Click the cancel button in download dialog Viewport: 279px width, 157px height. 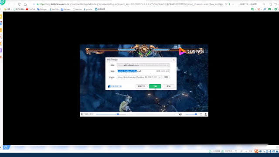tap(169, 86)
